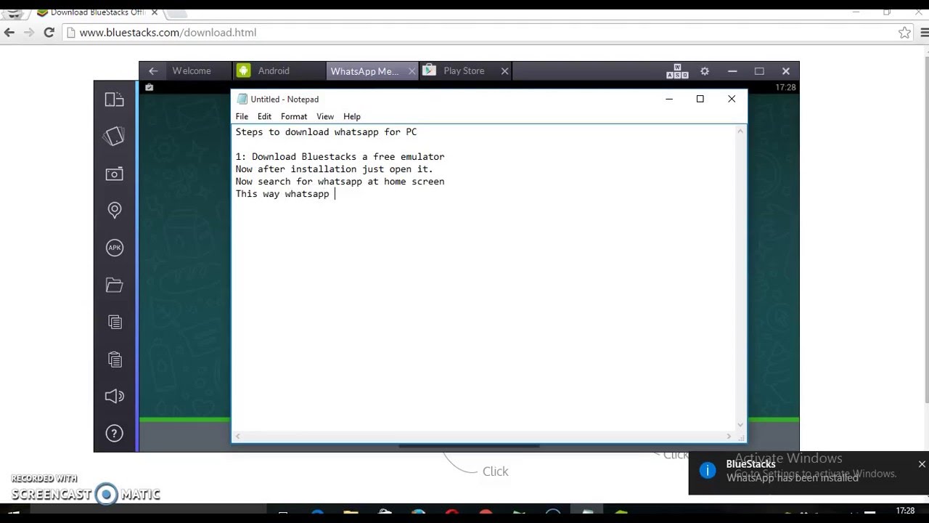Switch to the Android tab in BlueStacks
Screen dimensions: 929x523
280,70
